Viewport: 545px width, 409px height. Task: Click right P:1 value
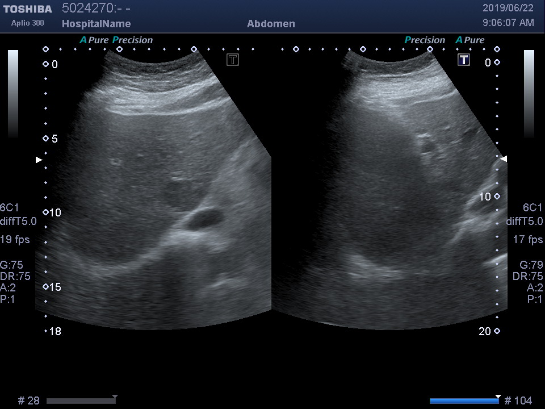535,299
